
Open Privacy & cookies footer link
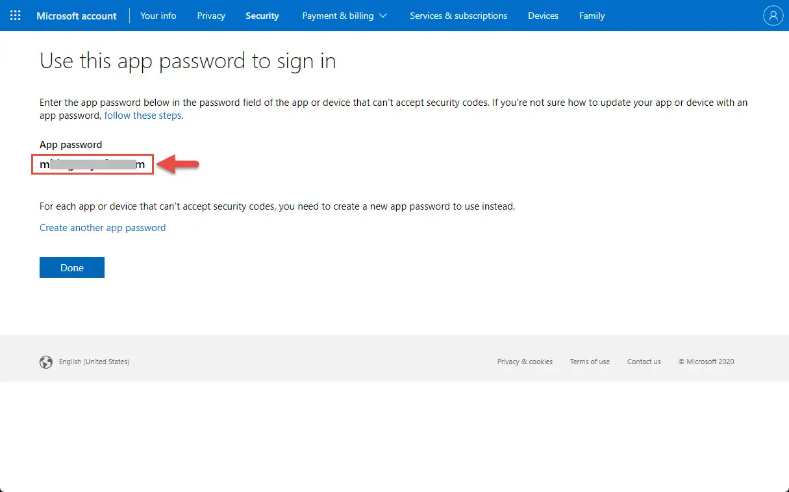[525, 362]
